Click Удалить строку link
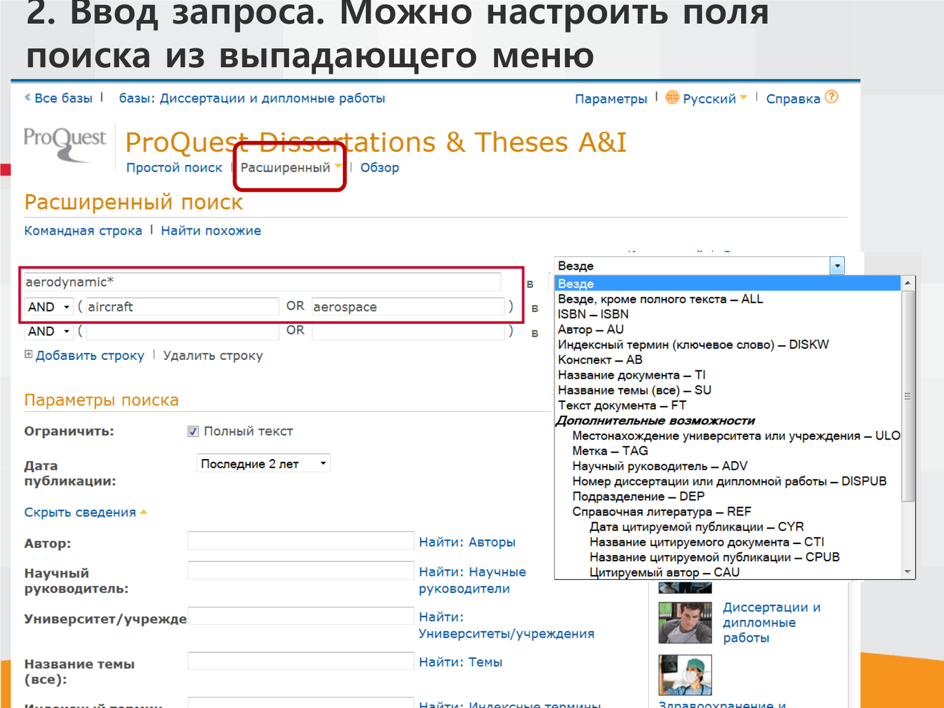This screenshot has height=708, width=944. coord(213,356)
